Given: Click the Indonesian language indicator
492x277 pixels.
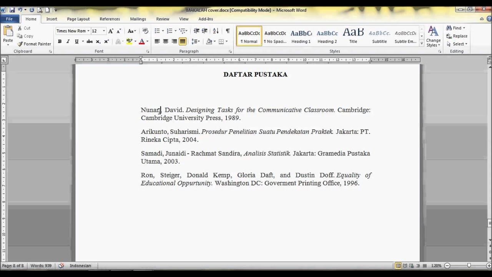Looking at the screenshot, I should (80, 266).
